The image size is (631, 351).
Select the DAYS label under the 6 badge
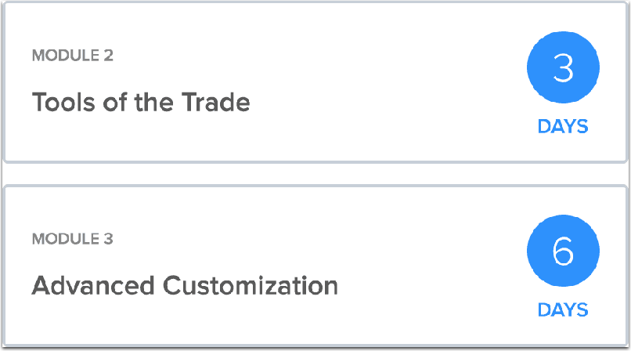[563, 310]
